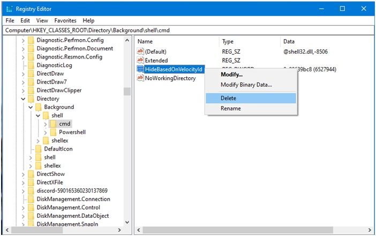Collapse the Background tree node
Screen dimensions: 376x236
(31, 107)
